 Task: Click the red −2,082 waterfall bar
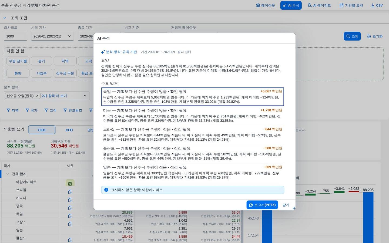354,191
